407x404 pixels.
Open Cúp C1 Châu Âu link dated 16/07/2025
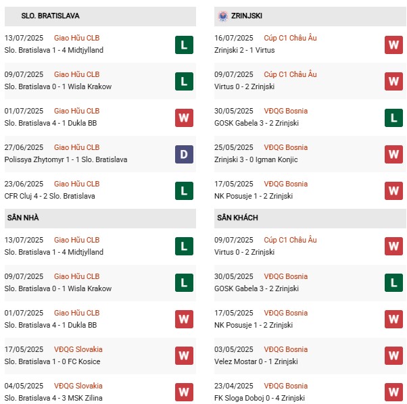click(290, 38)
